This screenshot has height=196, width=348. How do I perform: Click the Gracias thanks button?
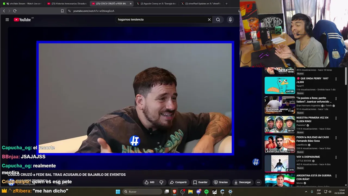[221, 182]
